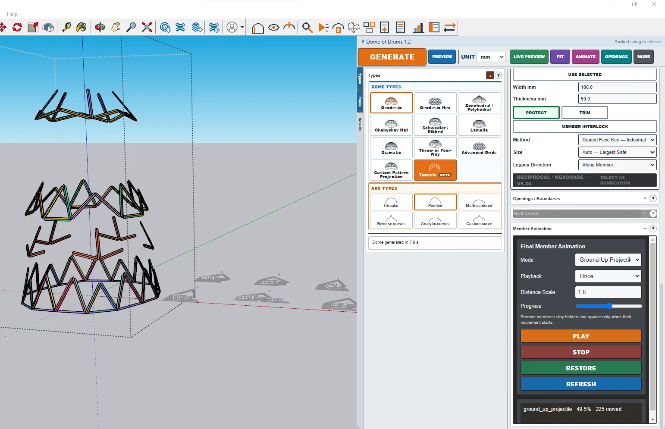Select the Geodesic Hex dome type
Image resolution: width=665 pixels, height=429 pixels.
tap(435, 103)
